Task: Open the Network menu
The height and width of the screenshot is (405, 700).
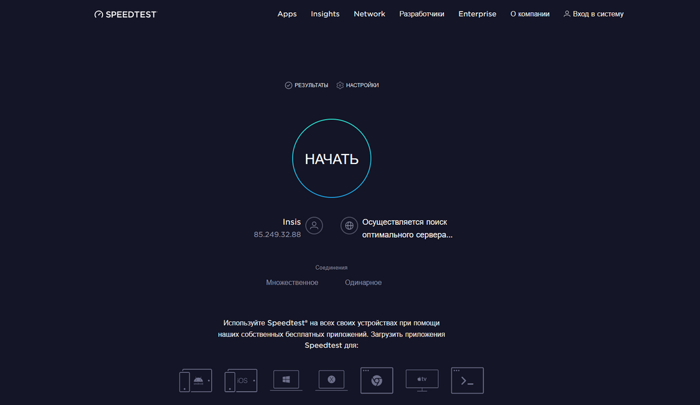Action: point(369,14)
